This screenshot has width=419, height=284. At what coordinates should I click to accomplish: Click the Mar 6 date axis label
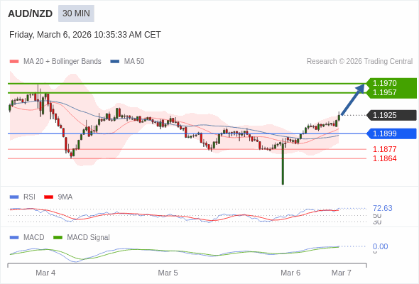pos(290,273)
